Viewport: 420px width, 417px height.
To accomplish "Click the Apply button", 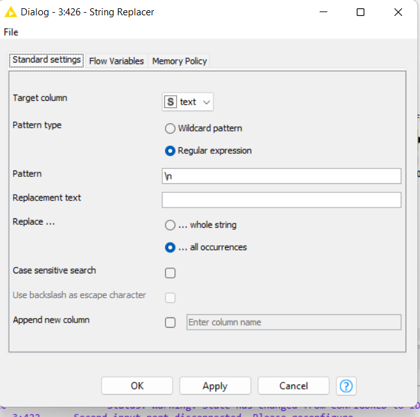I will 215,386.
